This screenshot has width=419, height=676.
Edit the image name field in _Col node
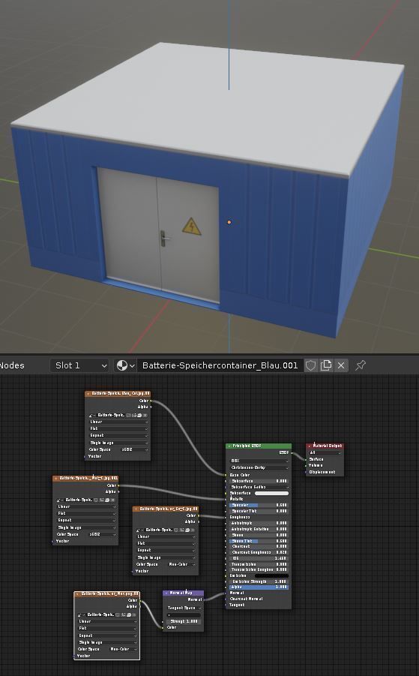111,415
